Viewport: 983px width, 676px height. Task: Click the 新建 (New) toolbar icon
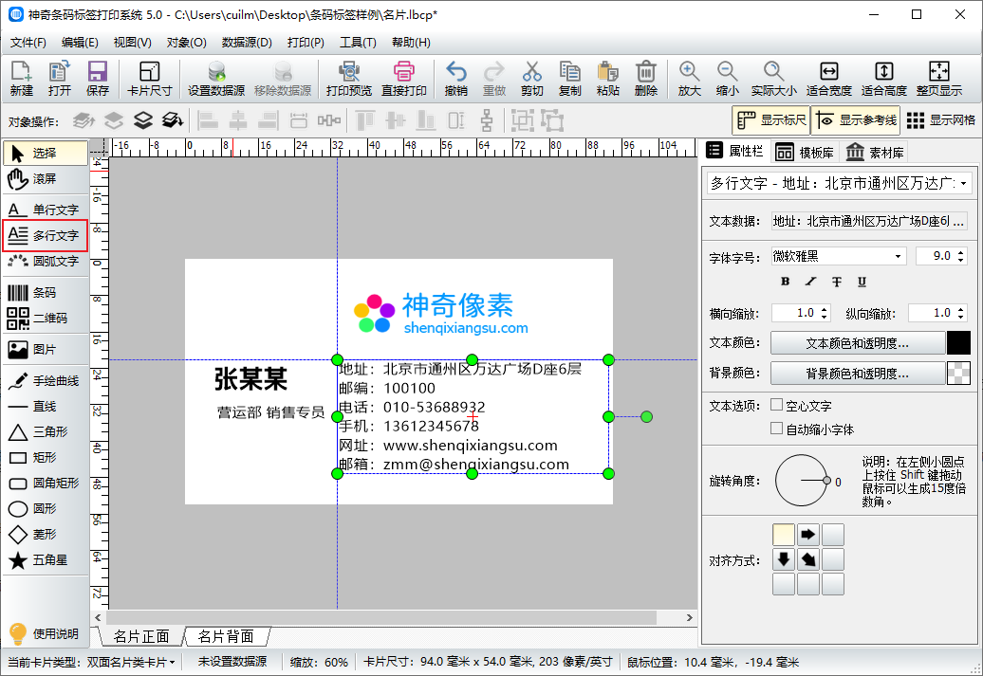click(21, 79)
